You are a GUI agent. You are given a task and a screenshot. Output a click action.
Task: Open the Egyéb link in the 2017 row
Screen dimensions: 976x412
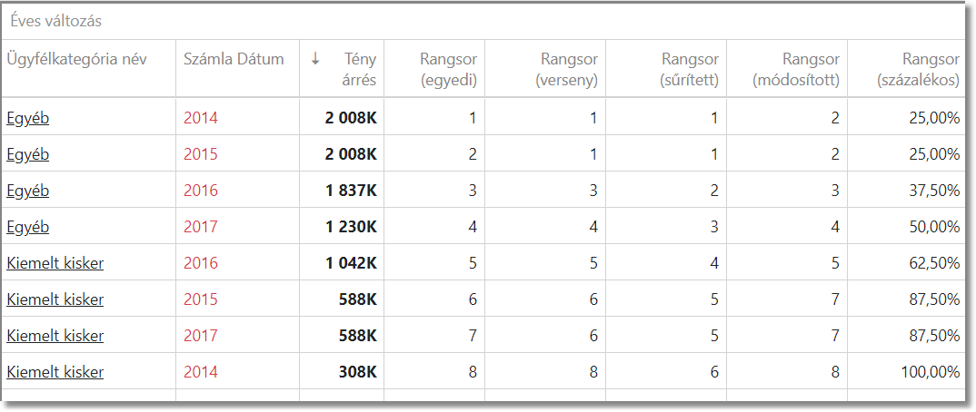coord(28,227)
